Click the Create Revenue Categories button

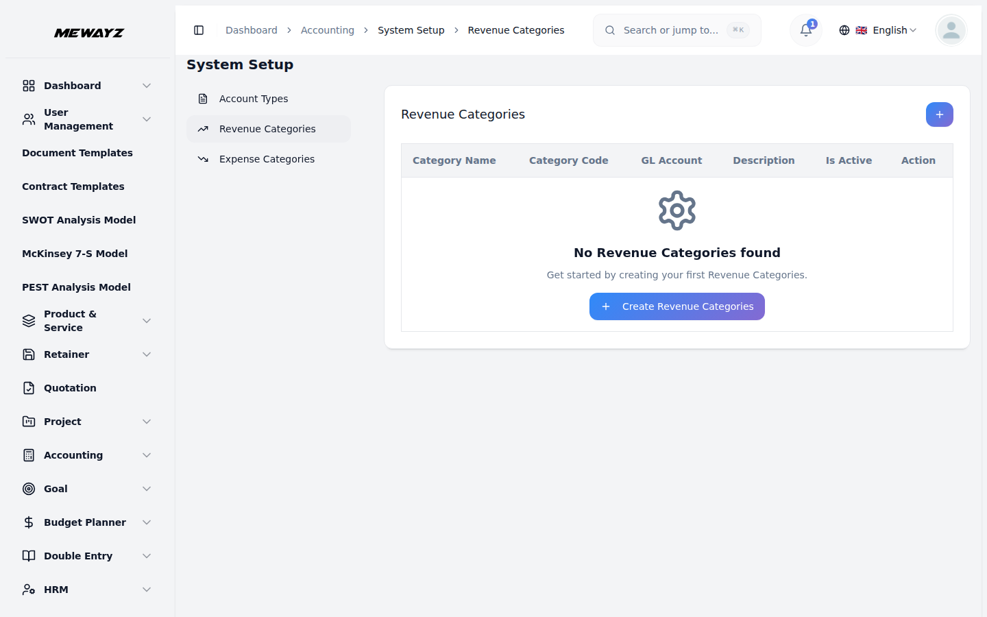coord(677,306)
